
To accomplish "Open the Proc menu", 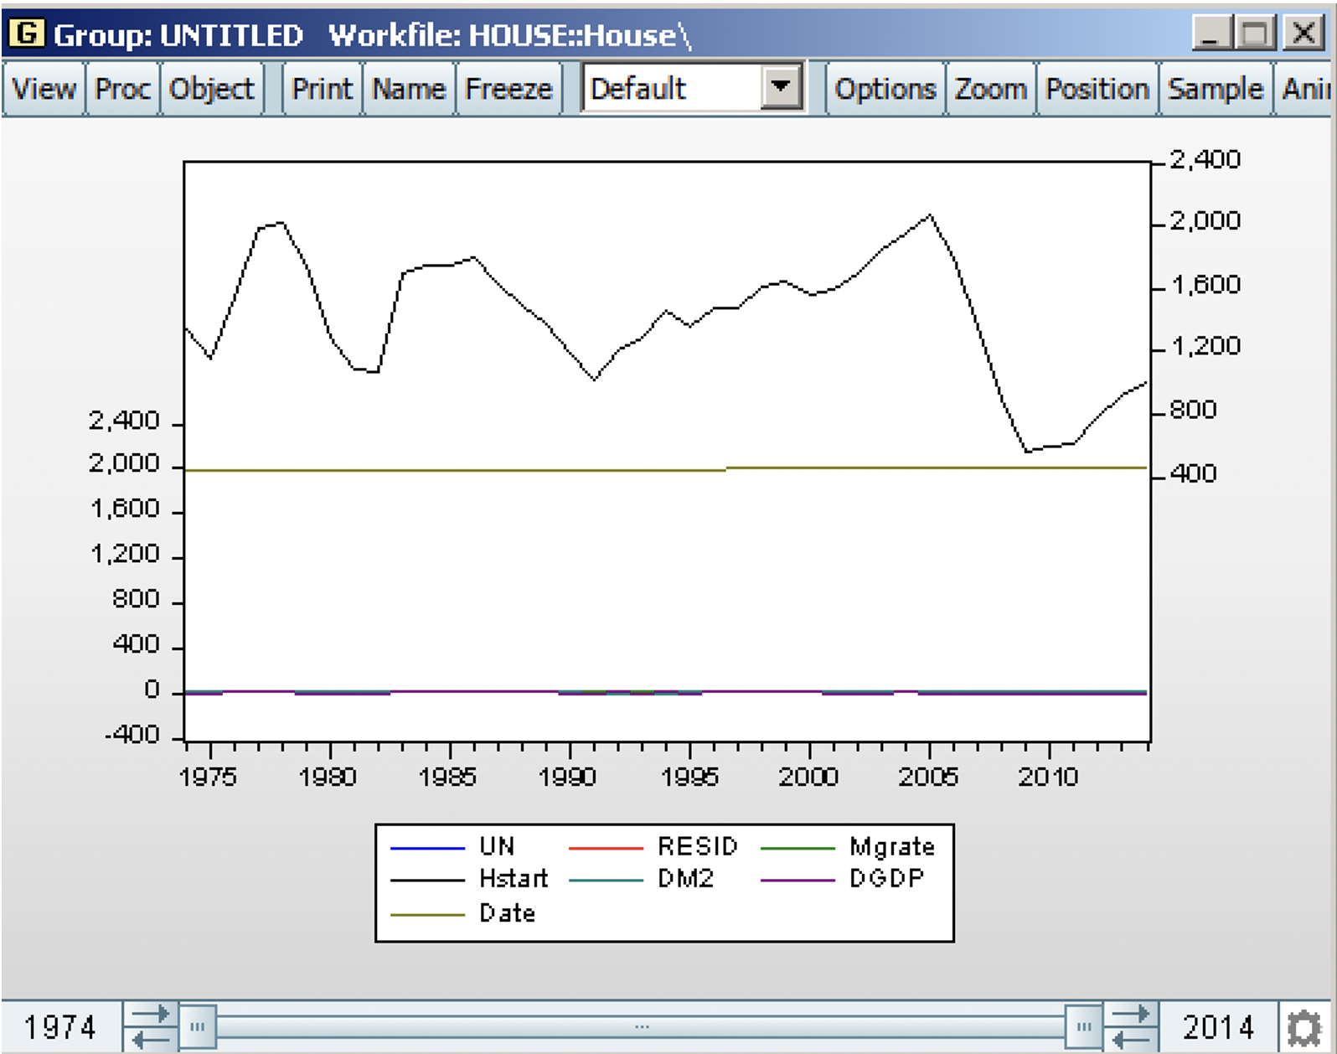I will point(122,89).
